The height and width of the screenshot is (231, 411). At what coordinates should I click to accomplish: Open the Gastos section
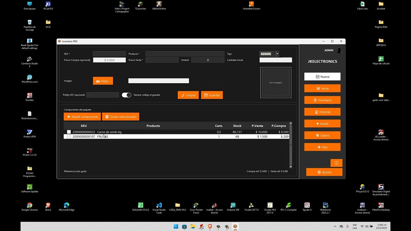322,135
